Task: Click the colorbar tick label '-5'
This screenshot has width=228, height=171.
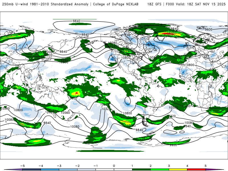Action: 23,166
